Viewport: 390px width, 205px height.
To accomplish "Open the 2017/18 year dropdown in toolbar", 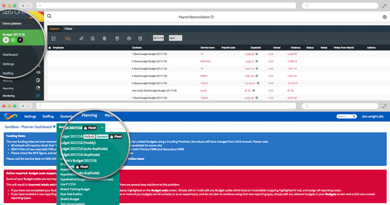I will pos(158,38).
